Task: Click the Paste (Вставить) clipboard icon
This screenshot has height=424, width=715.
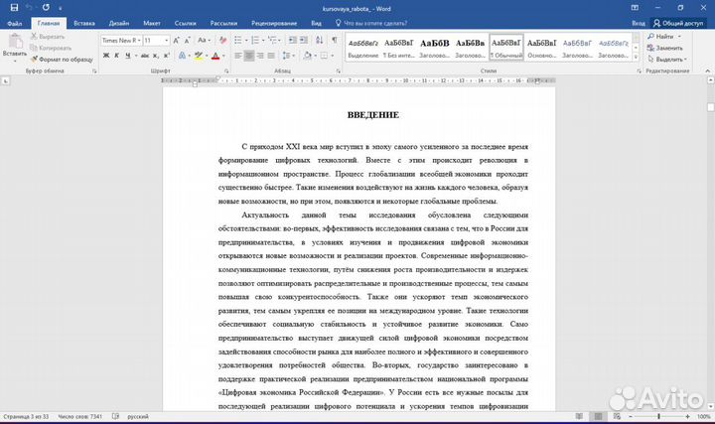Action: pyautogui.click(x=15, y=42)
